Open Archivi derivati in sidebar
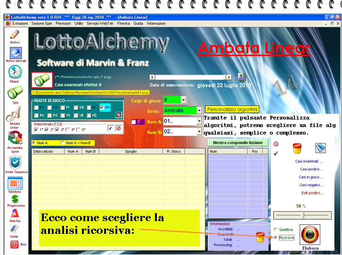 (16, 53)
